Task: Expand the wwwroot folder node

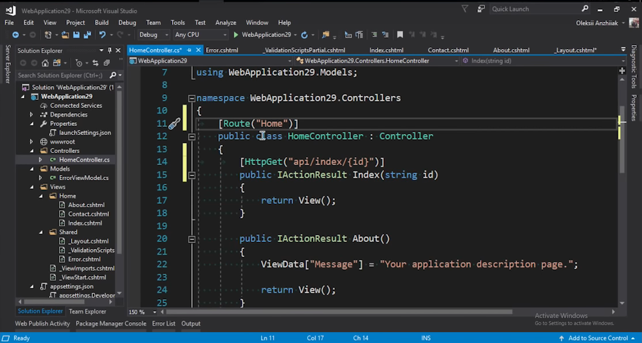Action: 32,141
